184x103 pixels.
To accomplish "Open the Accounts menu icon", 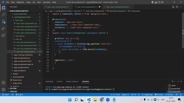I will click(3, 83).
